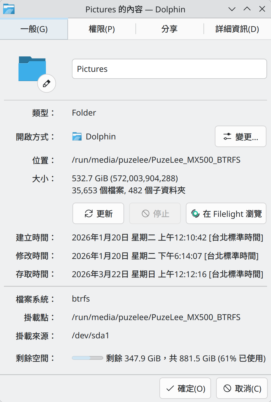The width and height of the screenshot is (271, 402).
Task: Click the sliders icon on 變更 button
Action: pyautogui.click(x=227, y=137)
